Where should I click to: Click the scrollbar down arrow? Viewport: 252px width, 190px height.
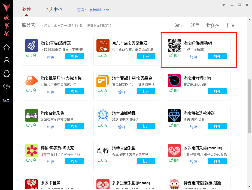tap(249, 187)
